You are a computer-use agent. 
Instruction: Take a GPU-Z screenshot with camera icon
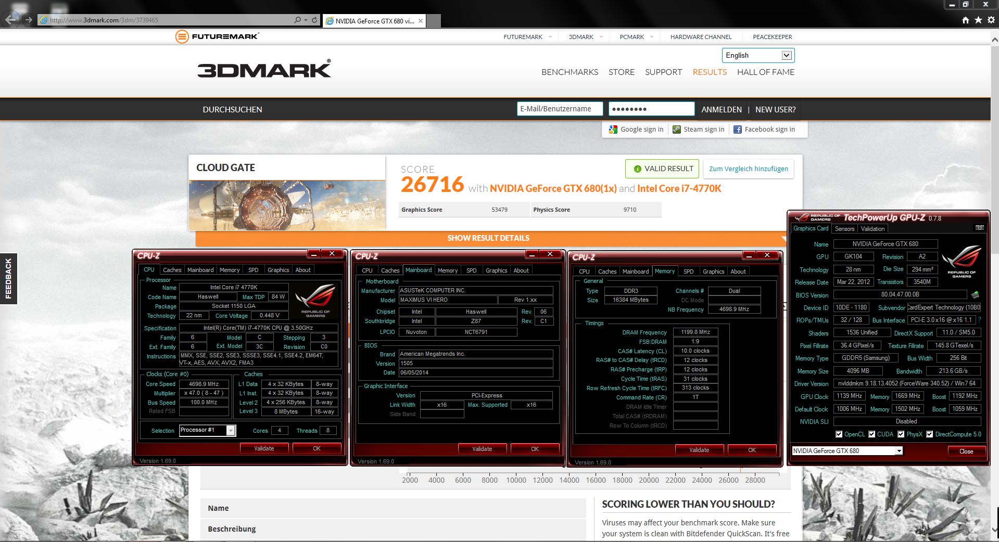(x=979, y=228)
